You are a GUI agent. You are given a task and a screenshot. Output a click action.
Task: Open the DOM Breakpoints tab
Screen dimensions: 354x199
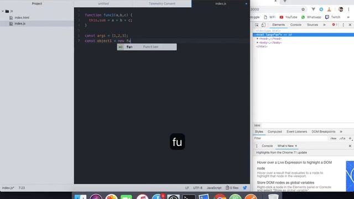click(x=323, y=132)
